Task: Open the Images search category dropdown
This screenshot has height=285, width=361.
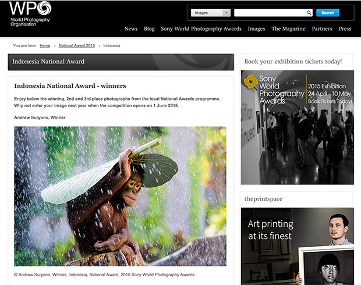Action: pyautogui.click(x=211, y=13)
